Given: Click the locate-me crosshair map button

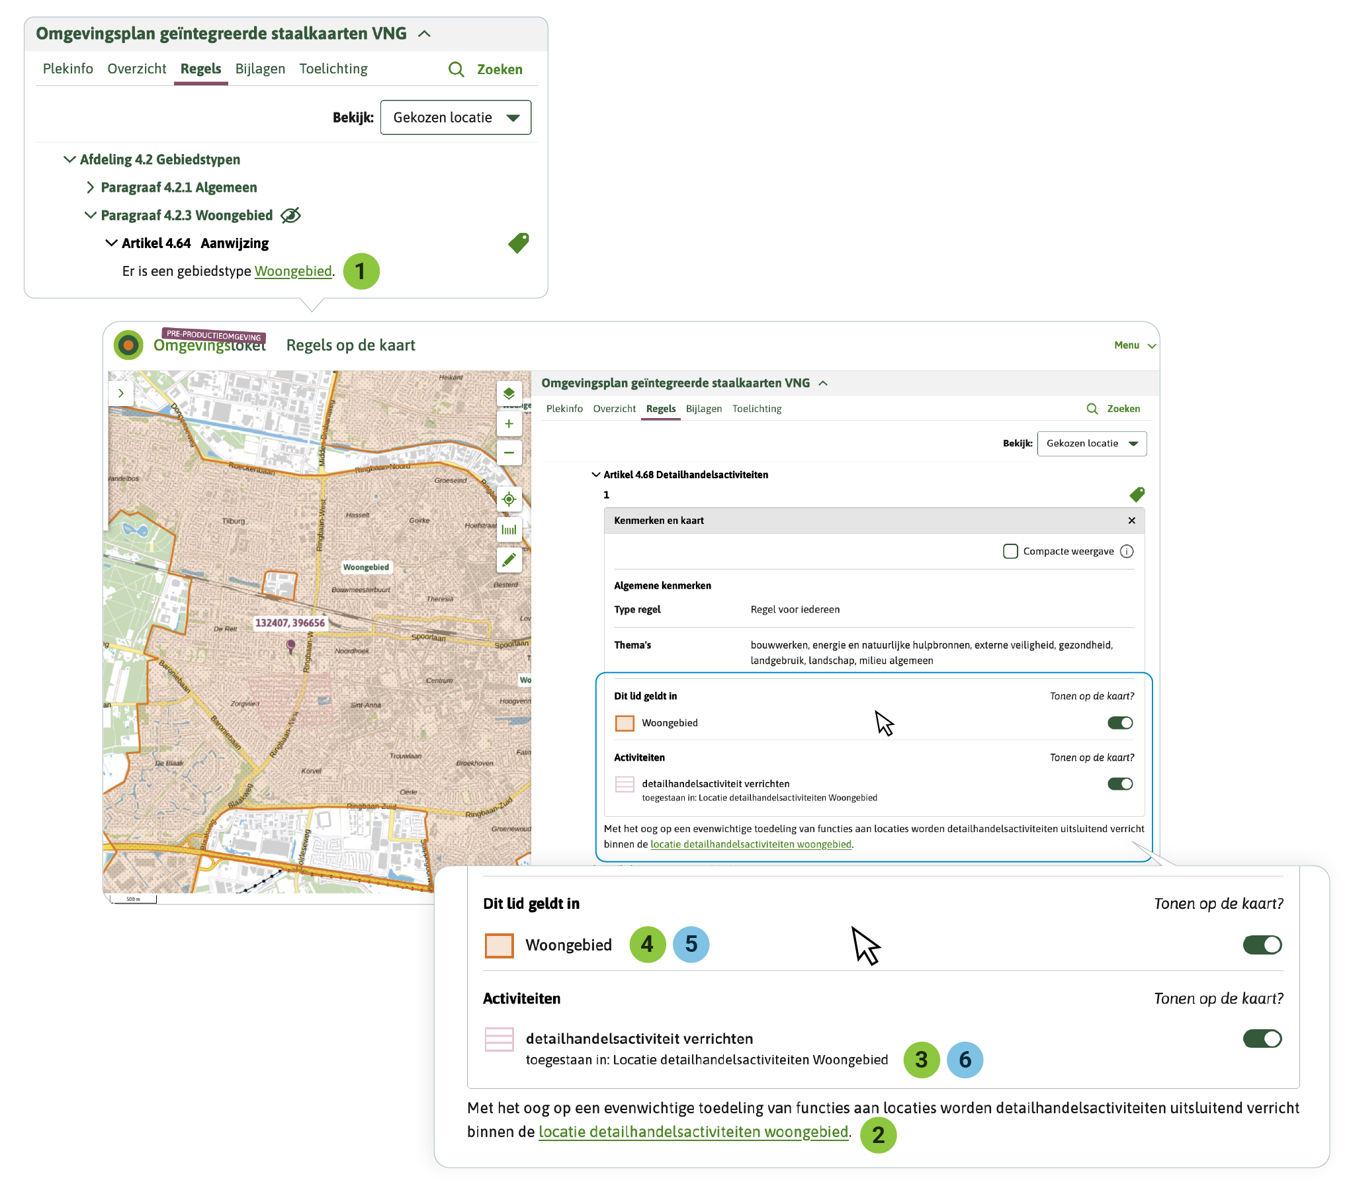Looking at the screenshot, I should click(509, 499).
